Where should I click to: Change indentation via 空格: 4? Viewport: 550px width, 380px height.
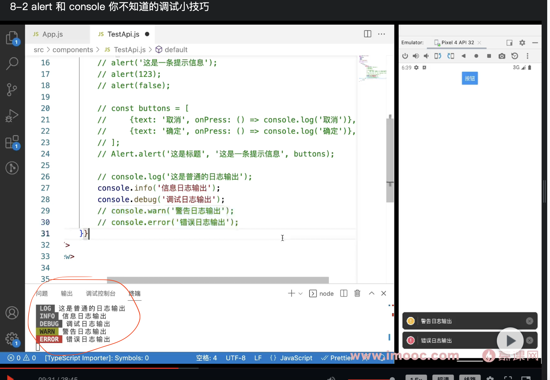click(206, 358)
